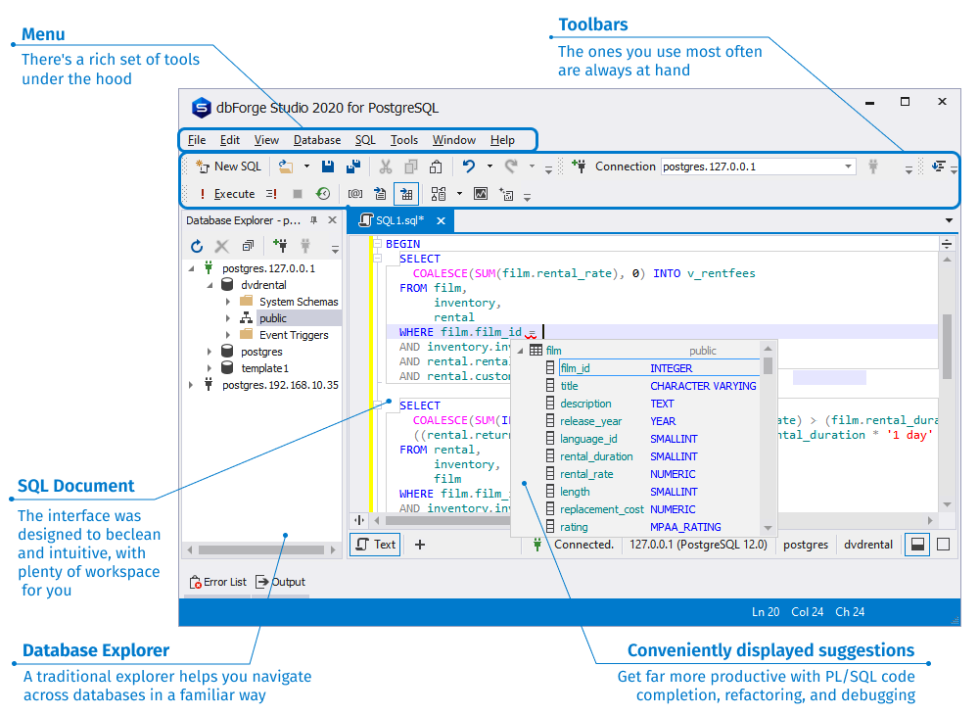Screen dimensions: 979x715
Task: Open the Execution History clock icon
Action: click(x=323, y=194)
